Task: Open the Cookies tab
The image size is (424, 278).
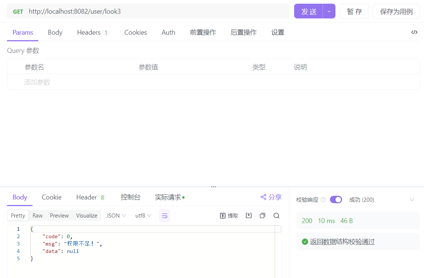Action: pyautogui.click(x=135, y=32)
